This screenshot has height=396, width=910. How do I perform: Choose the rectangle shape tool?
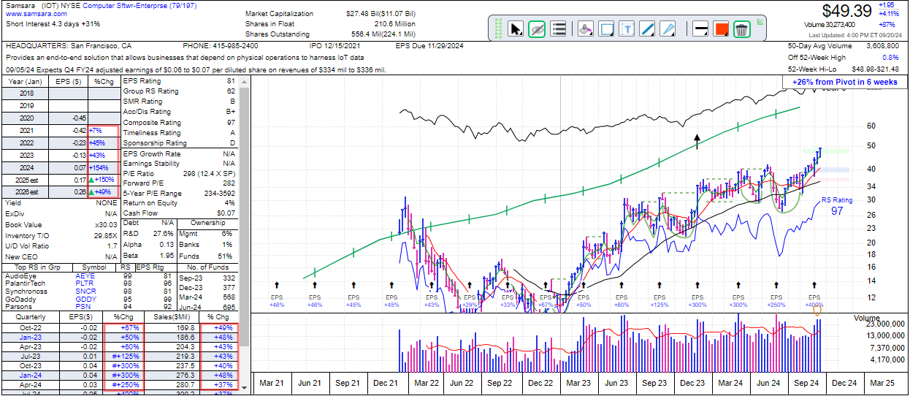(605, 29)
